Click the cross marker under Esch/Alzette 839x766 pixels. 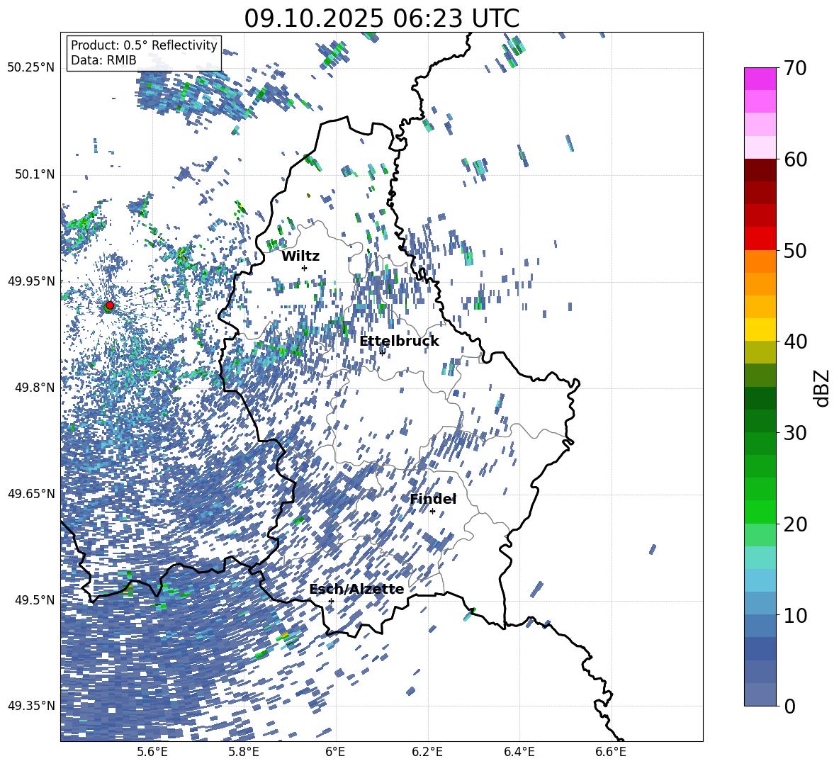point(331,601)
